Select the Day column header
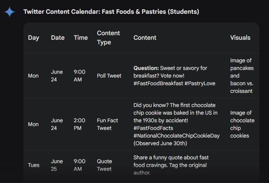This screenshot has width=269, height=183. (x=34, y=38)
